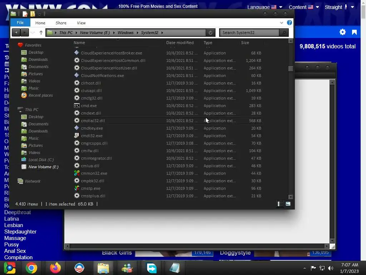This screenshot has height=275, width=366.
Task: Select CloudNotifications.exe file
Action: tap(102, 76)
